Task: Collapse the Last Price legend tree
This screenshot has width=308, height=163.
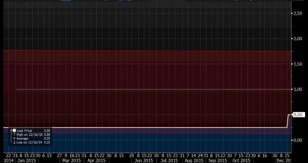Action: click(x=11, y=130)
